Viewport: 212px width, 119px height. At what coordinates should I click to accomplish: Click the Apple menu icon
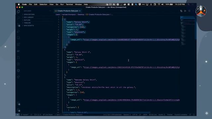click(19, 4)
